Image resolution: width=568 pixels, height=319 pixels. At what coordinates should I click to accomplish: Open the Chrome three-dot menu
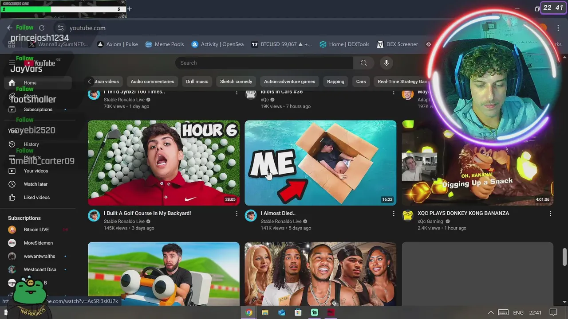[x=558, y=28]
